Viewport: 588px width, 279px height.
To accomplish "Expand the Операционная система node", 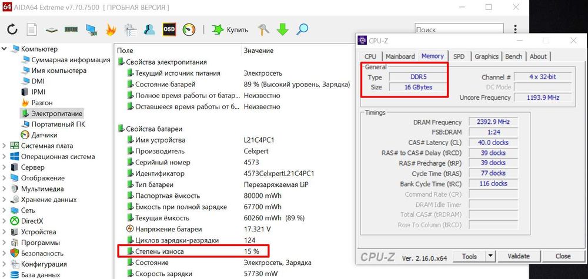I will pyautogui.click(x=5, y=157).
